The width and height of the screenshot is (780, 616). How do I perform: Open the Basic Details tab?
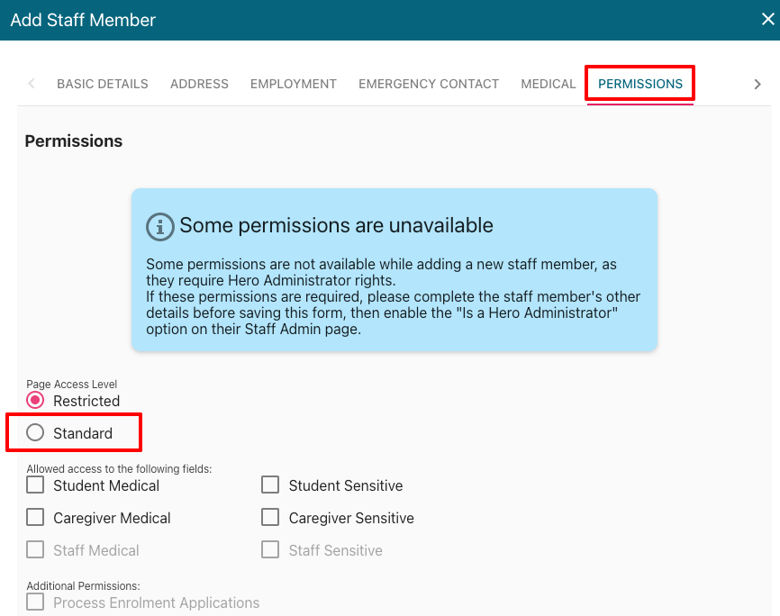[103, 84]
